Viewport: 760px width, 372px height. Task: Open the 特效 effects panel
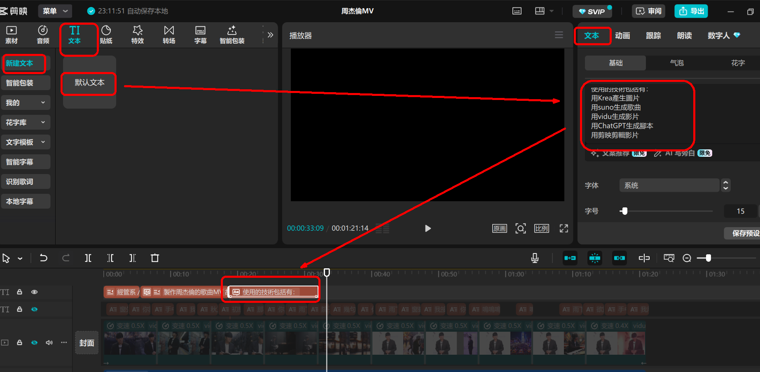coord(138,35)
